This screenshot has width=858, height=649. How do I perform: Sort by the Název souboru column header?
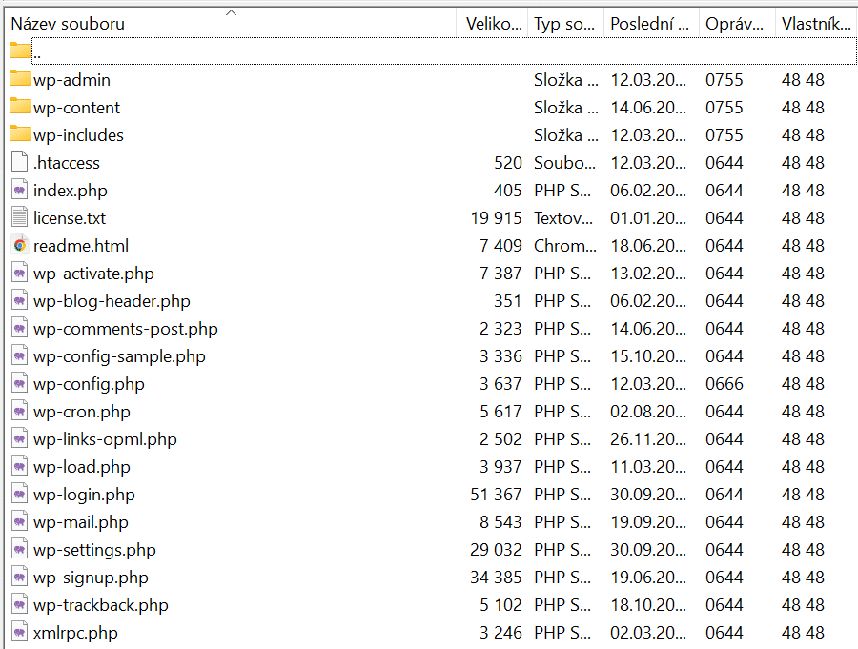point(231,23)
